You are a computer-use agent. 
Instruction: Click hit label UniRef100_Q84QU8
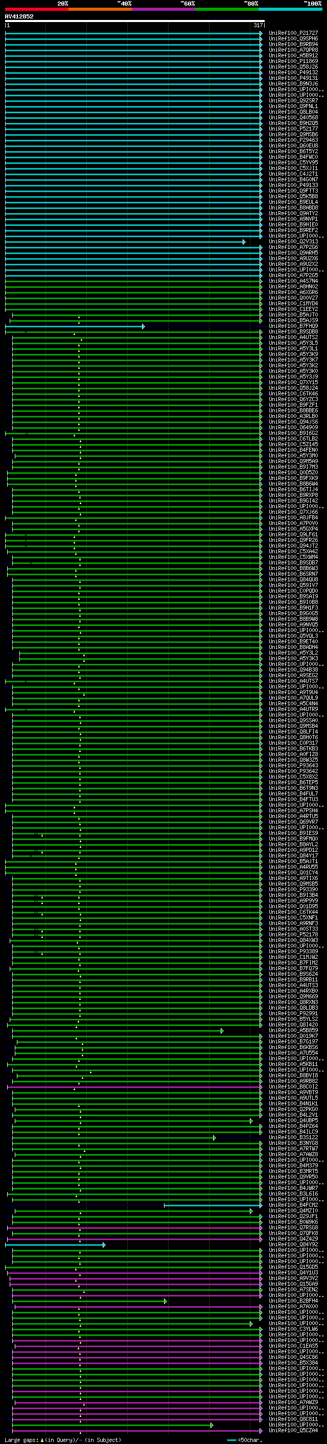pyautogui.click(x=293, y=580)
